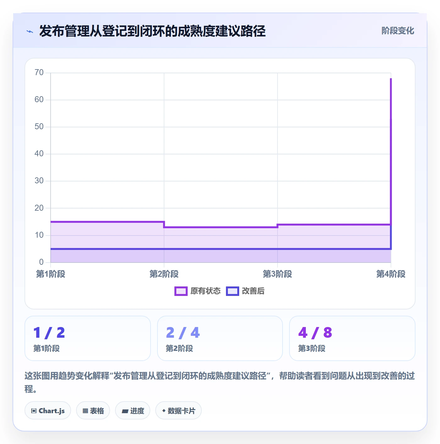Select the 数据卡片 tag chip
The image size is (440, 444).
click(x=179, y=410)
